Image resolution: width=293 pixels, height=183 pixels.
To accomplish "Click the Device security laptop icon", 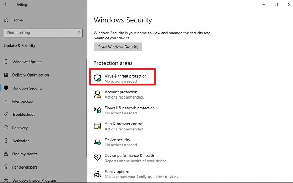I will (x=97, y=142).
